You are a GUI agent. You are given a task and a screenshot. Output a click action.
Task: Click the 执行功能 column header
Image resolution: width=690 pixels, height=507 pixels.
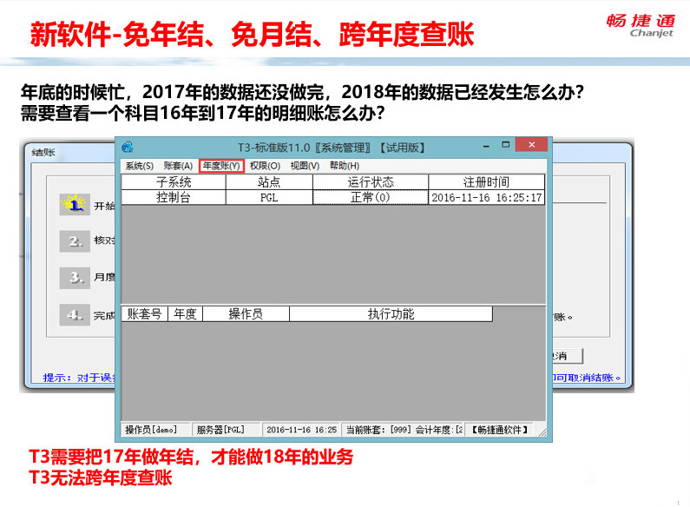(391, 313)
